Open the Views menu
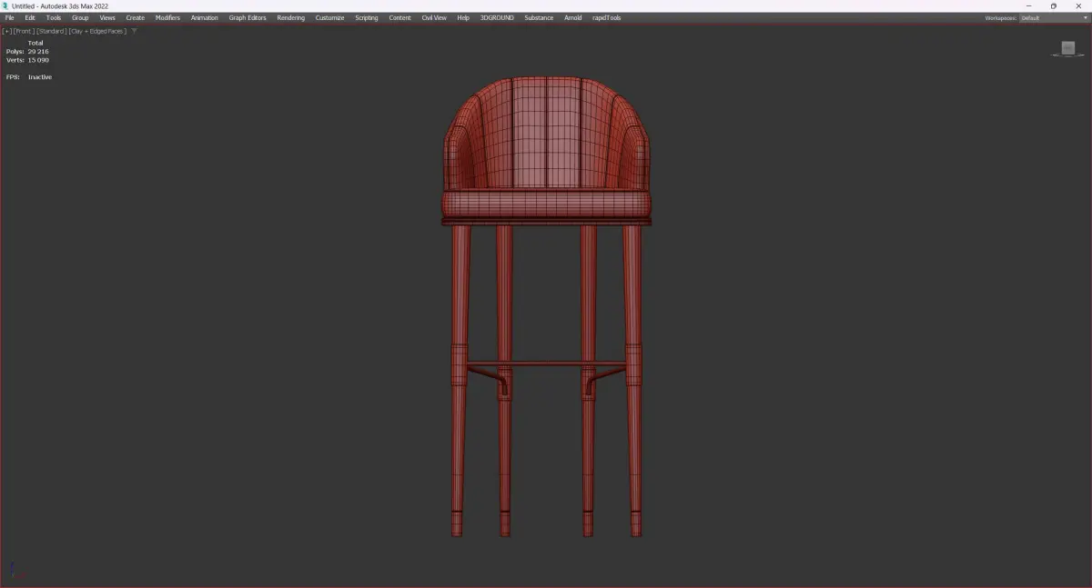Viewport: 1092px width, 588px height. coord(107,17)
